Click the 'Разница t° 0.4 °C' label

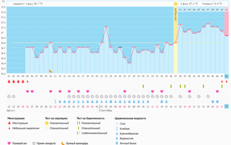[212, 4]
